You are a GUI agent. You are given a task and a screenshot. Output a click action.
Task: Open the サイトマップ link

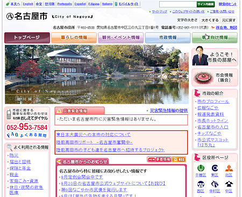159,12
